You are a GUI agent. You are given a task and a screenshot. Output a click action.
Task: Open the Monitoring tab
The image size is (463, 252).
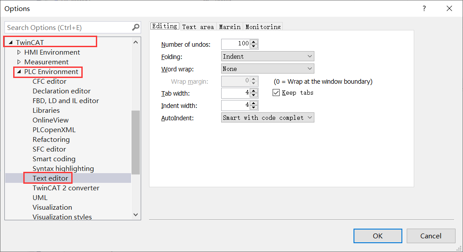tap(263, 27)
